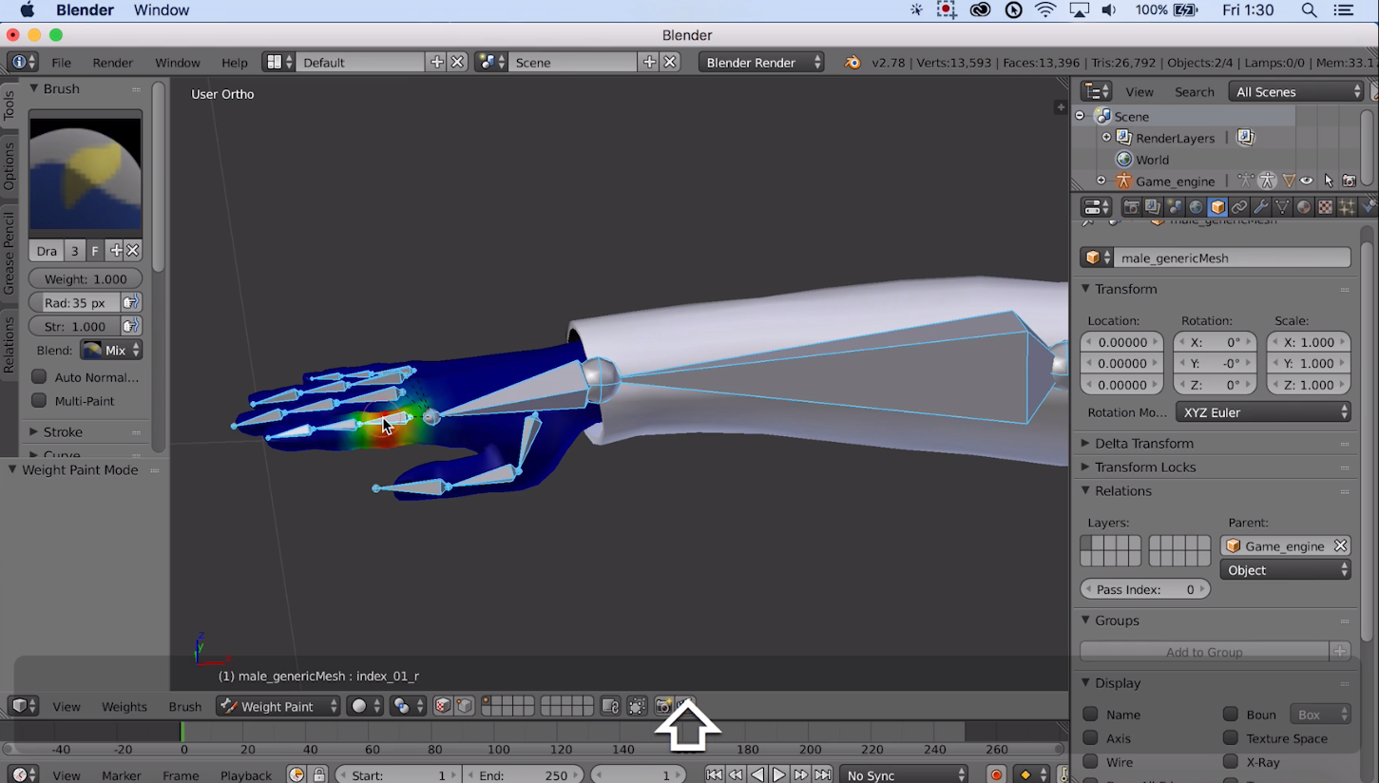Open the Modifiers properties tab wrench icon
The width and height of the screenshot is (1379, 783).
1261,207
